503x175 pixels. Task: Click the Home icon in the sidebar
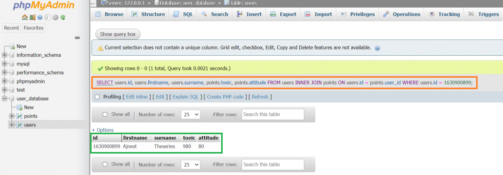tap(25, 17)
